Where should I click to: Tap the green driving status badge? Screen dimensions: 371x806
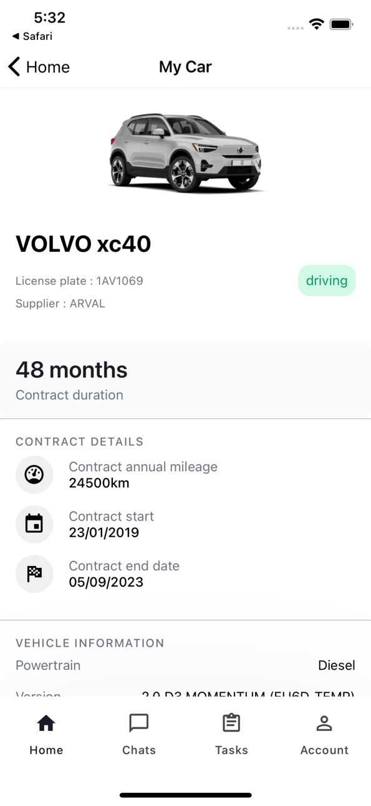(x=327, y=281)
